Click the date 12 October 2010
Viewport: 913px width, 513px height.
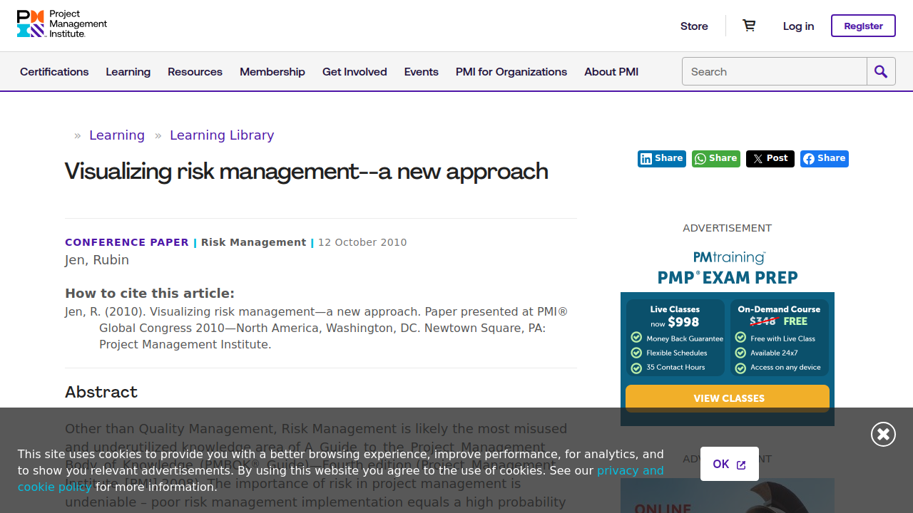coord(362,242)
